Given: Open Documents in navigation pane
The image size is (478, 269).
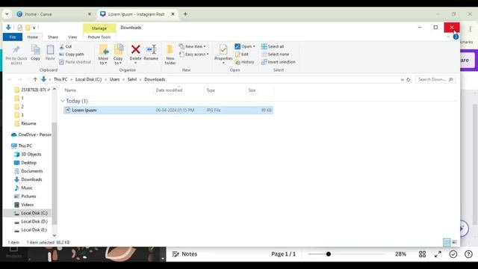Looking at the screenshot, I should click(28, 171).
